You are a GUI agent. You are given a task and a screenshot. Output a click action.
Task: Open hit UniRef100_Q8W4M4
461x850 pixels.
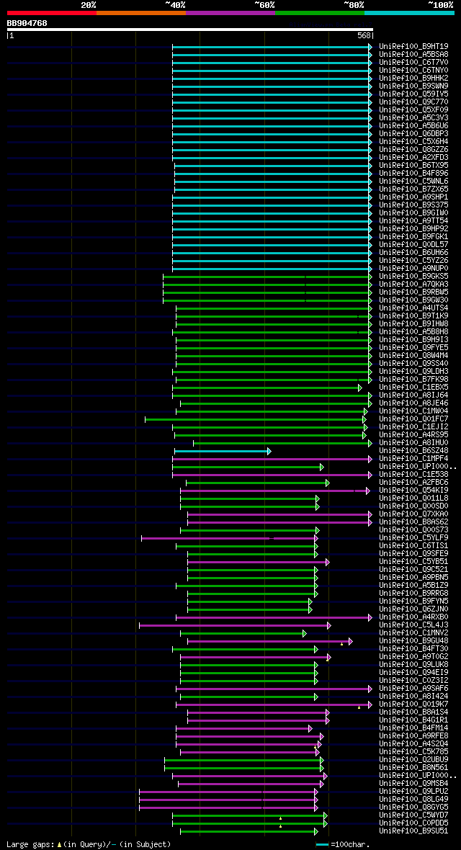click(x=413, y=355)
